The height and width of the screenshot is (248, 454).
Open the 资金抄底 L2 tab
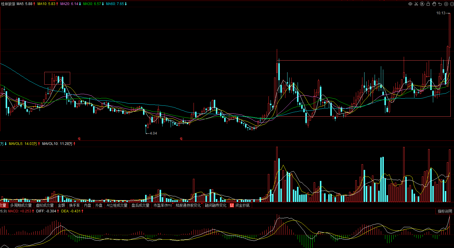240,205
